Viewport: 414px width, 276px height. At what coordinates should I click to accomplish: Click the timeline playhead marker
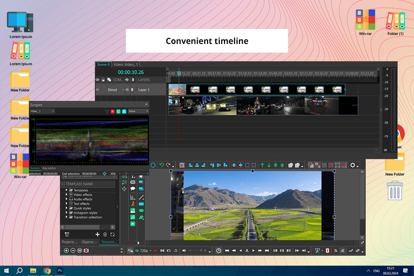(179, 73)
